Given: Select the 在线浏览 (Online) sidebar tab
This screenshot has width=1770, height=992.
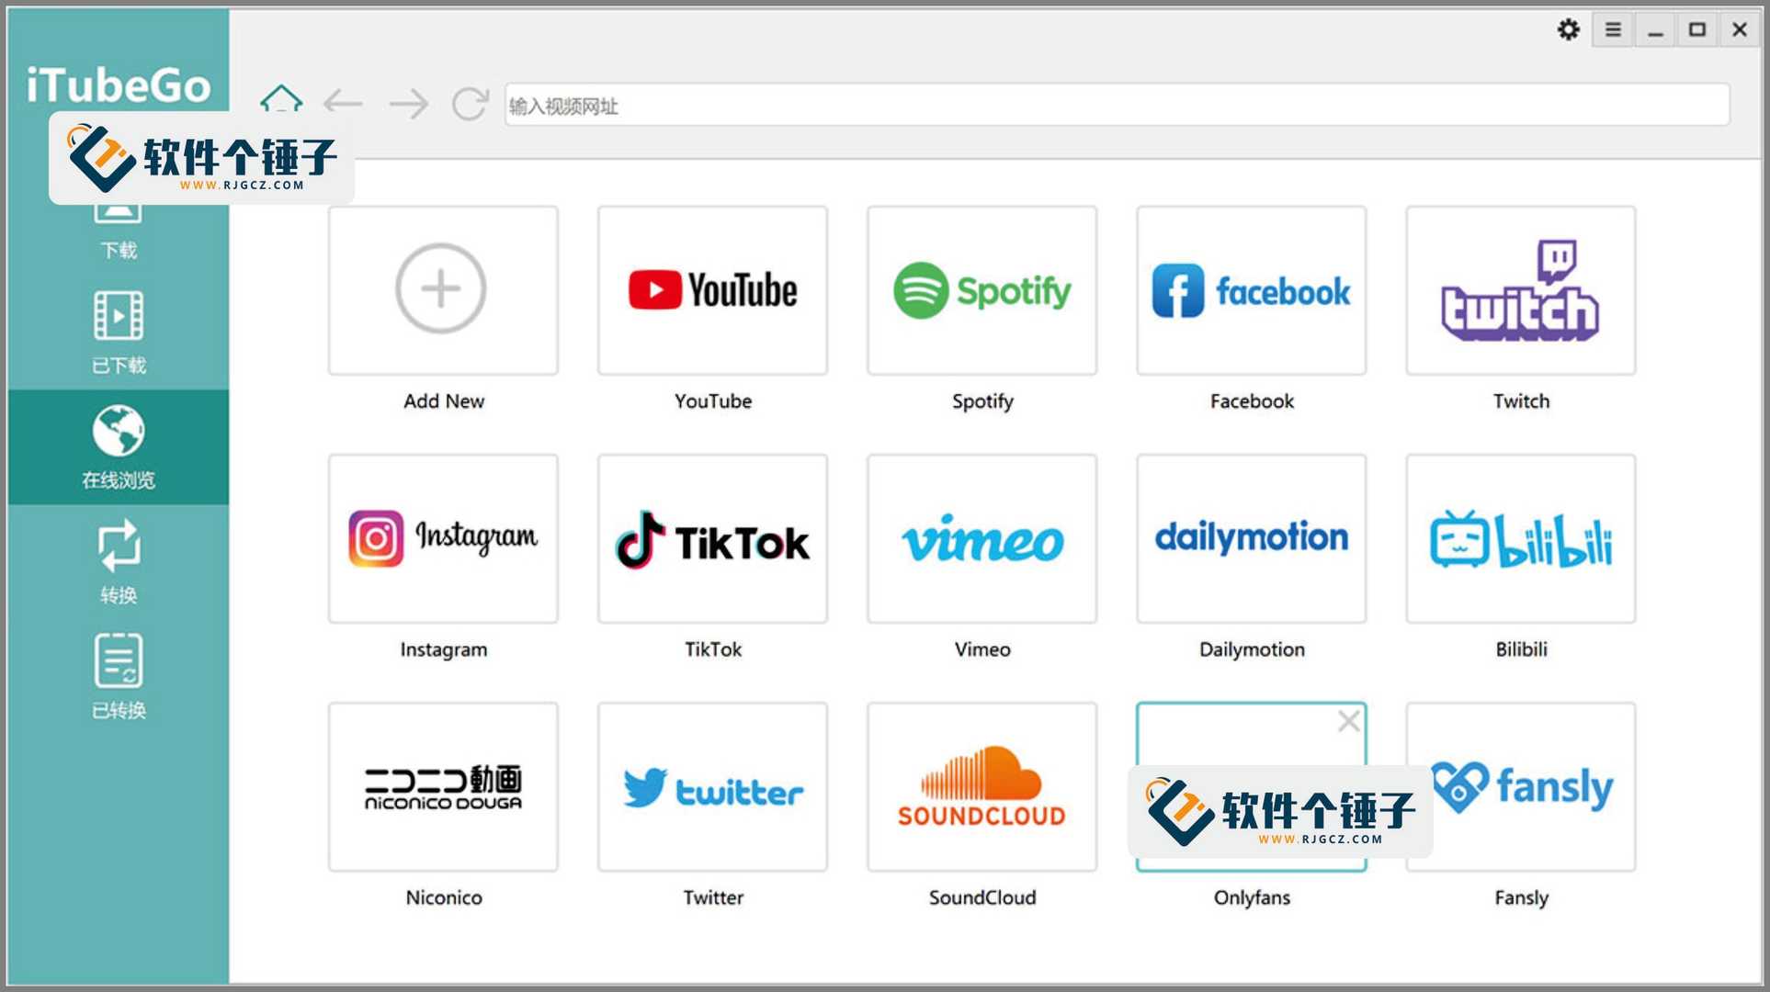Looking at the screenshot, I should [119, 447].
